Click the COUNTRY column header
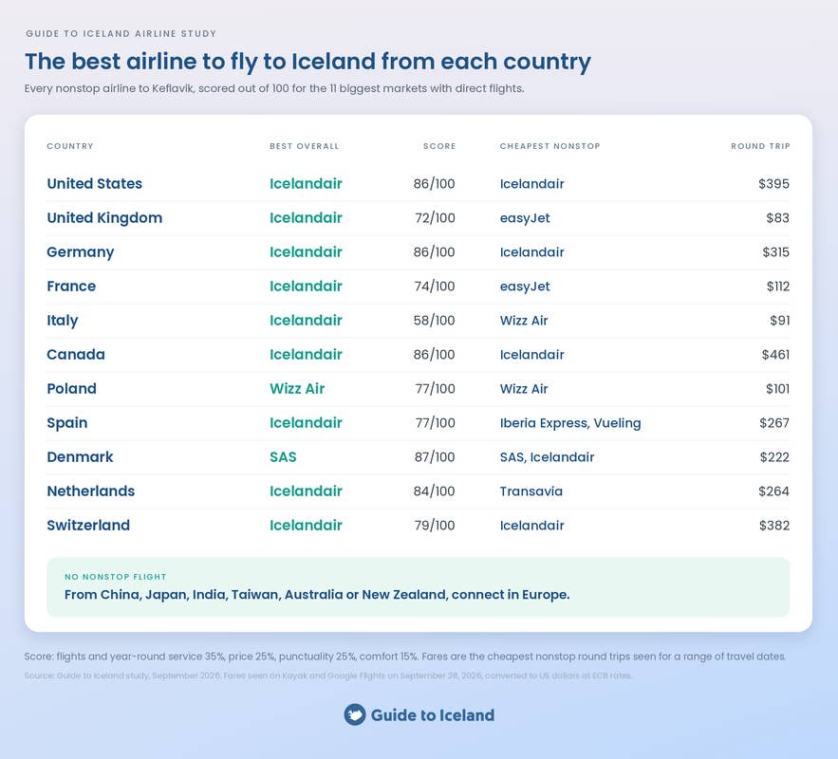The width and height of the screenshot is (838, 759). coord(70,146)
